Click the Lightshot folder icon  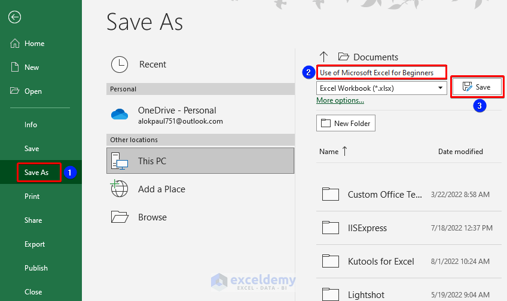tap(331, 294)
